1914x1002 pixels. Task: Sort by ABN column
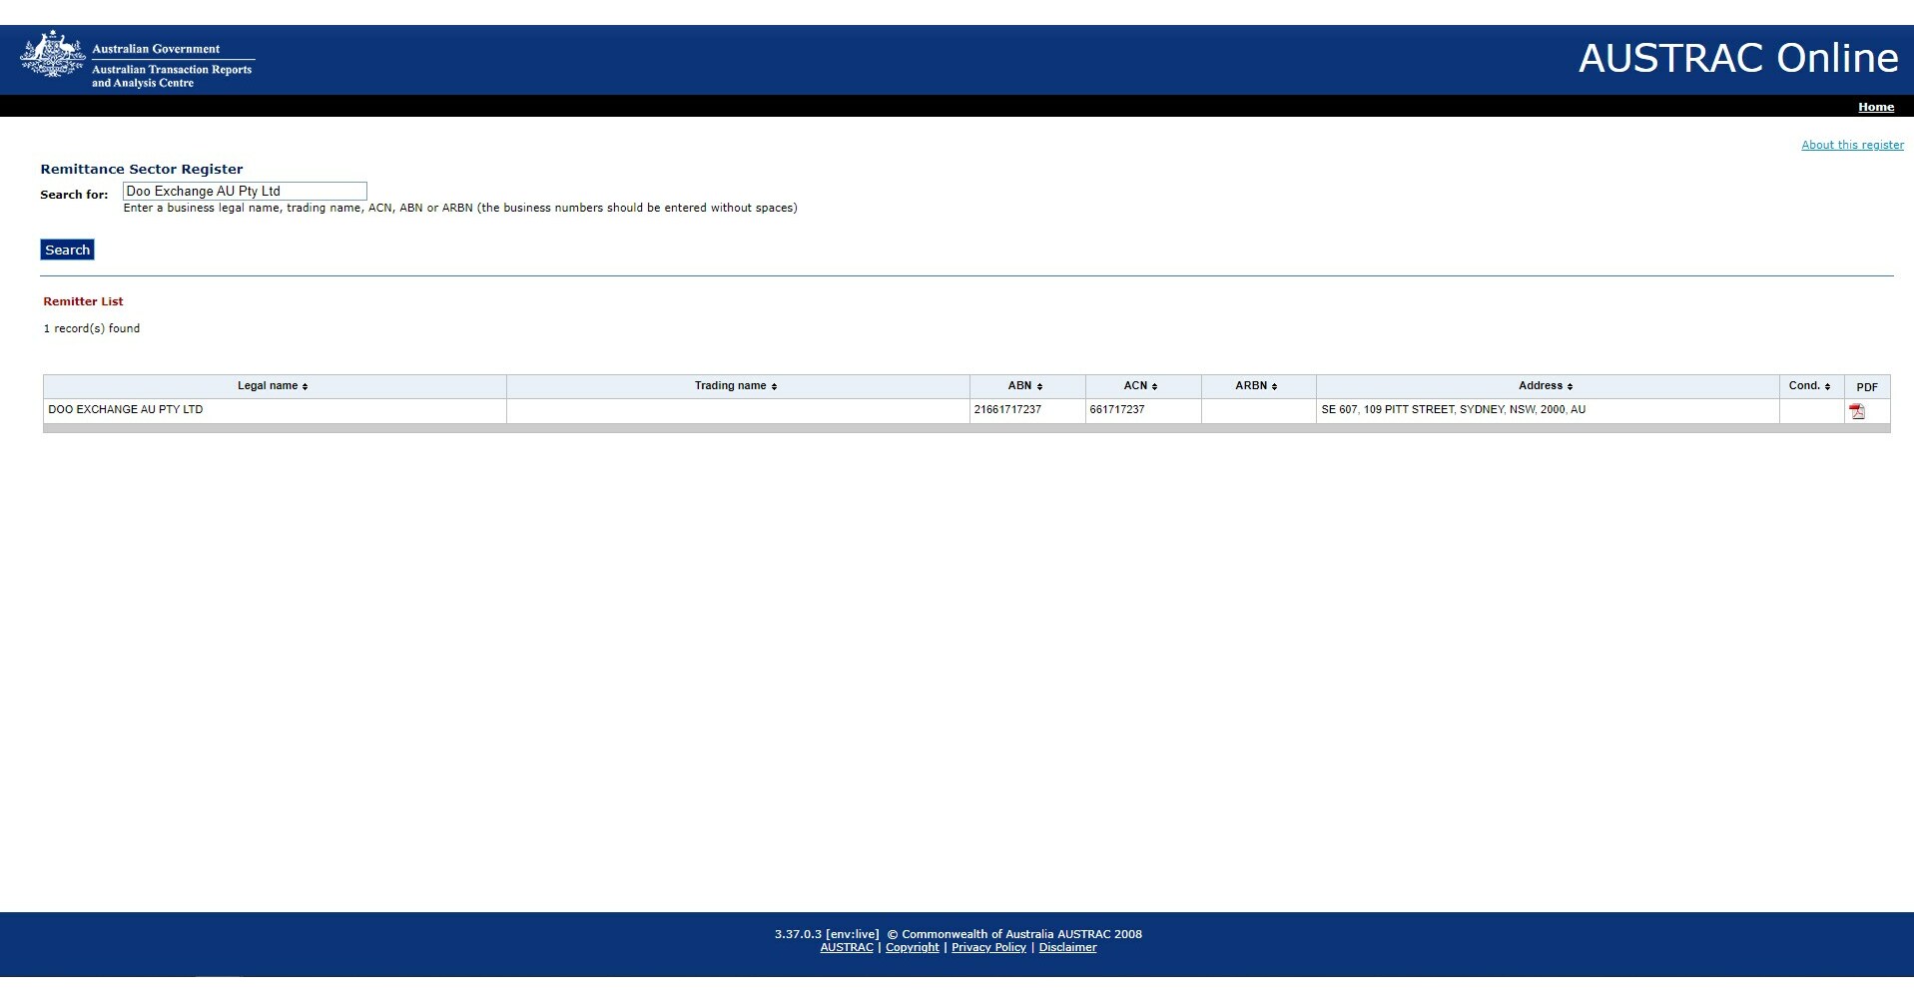click(1025, 386)
